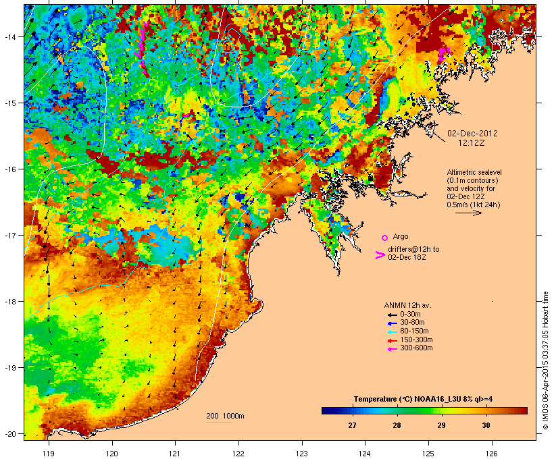
Task: Click the dark blue end of temperature colorbar
Action: click(327, 410)
